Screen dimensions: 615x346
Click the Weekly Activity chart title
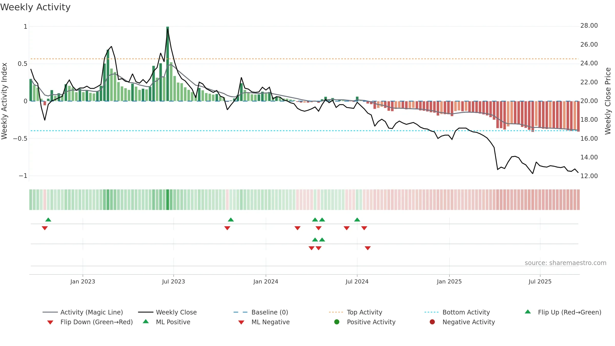point(35,7)
